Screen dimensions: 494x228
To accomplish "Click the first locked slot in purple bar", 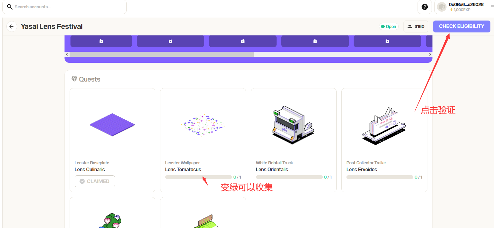I will pyautogui.click(x=101, y=41).
